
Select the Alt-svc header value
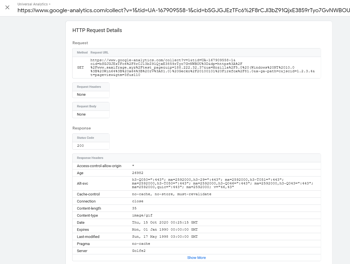point(222,184)
